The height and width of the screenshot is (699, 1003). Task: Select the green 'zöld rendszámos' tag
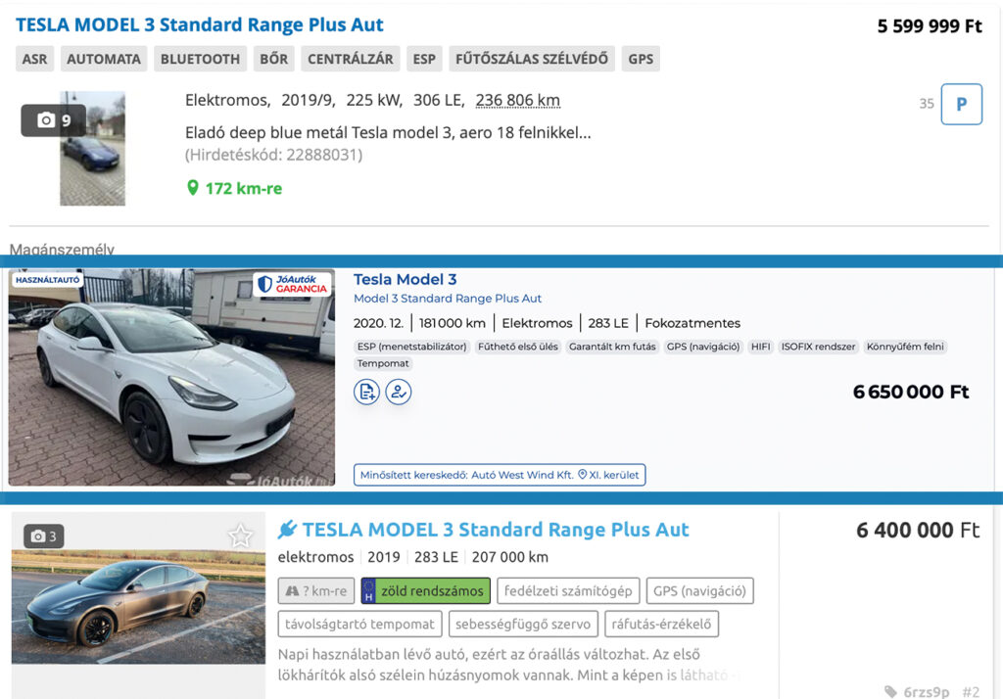click(x=424, y=591)
